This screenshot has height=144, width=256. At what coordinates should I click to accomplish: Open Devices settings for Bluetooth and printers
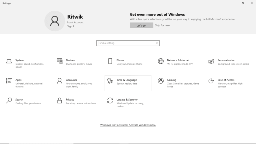click(70, 62)
